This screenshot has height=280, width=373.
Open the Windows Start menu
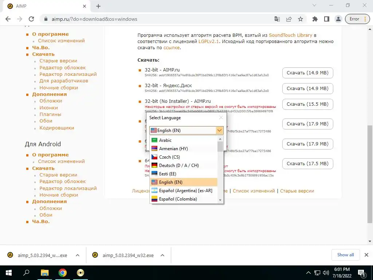pos(9,273)
